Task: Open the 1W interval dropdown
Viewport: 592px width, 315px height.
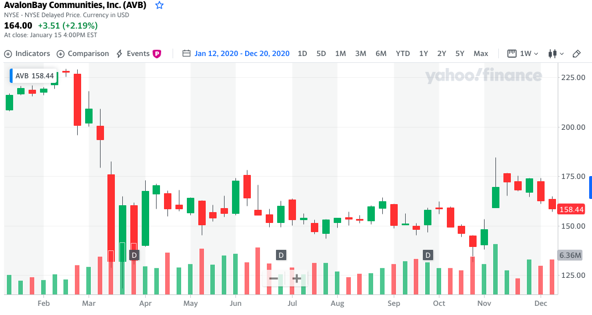Action: pyautogui.click(x=522, y=54)
